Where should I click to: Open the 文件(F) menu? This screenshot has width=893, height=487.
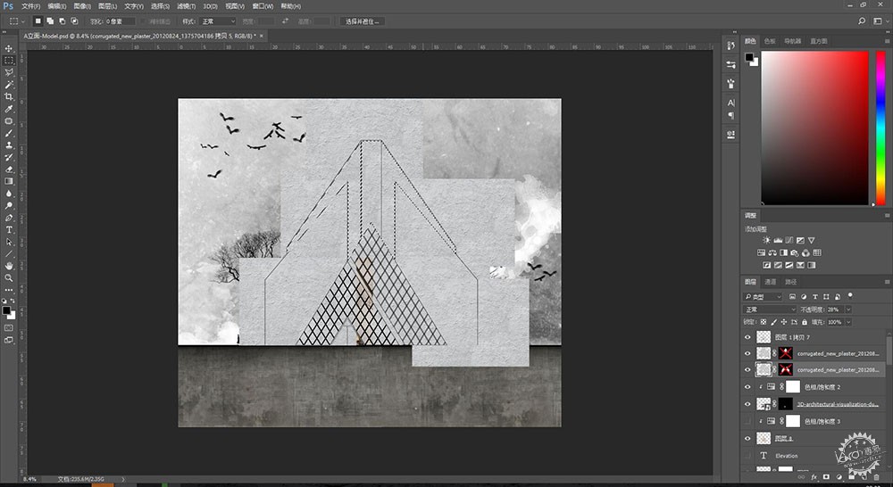point(30,6)
